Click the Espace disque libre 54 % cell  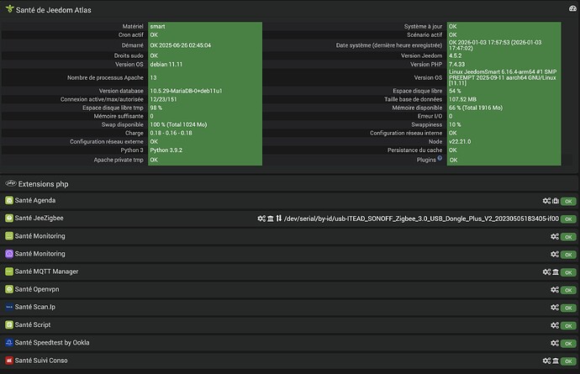(x=512, y=91)
